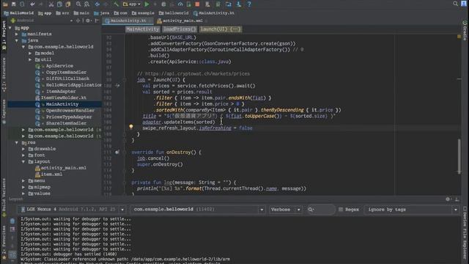Click the Paste clipboard icon
469x264 pixels.
point(68,4)
